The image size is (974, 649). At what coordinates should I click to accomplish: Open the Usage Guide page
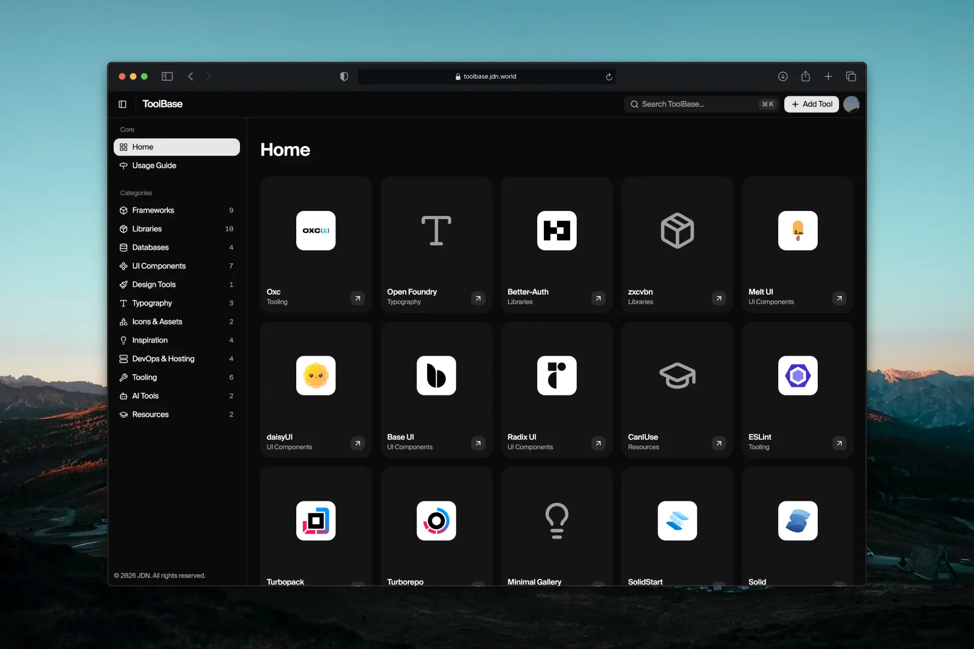pos(177,165)
